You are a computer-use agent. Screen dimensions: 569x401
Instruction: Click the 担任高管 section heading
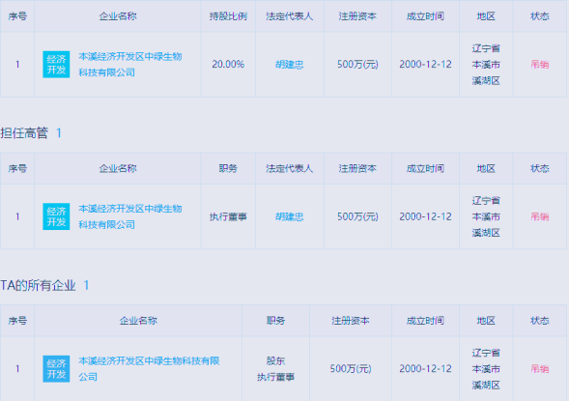24,133
